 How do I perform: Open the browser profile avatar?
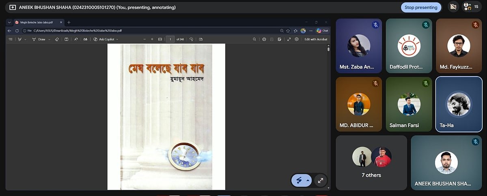tap(303, 31)
